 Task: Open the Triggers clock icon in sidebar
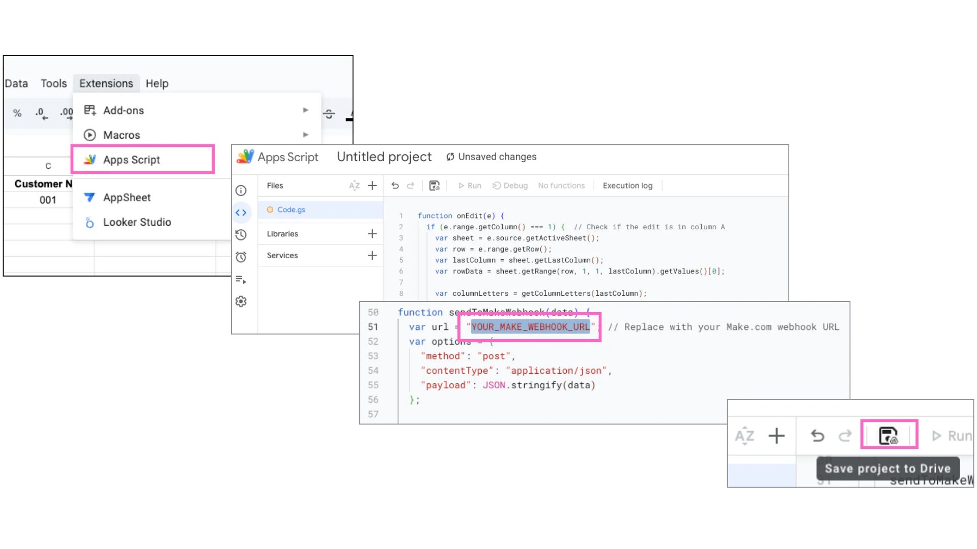[x=241, y=257]
